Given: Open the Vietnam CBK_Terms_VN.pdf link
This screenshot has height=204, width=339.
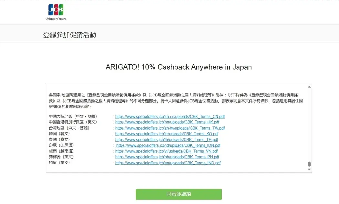Looking at the screenshot, I should (166, 151).
